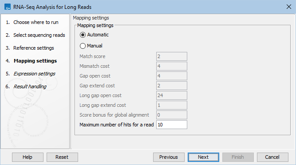The image size is (296, 165).
Task: Click the Maximum number of hits input field
Action: pyautogui.click(x=172, y=125)
